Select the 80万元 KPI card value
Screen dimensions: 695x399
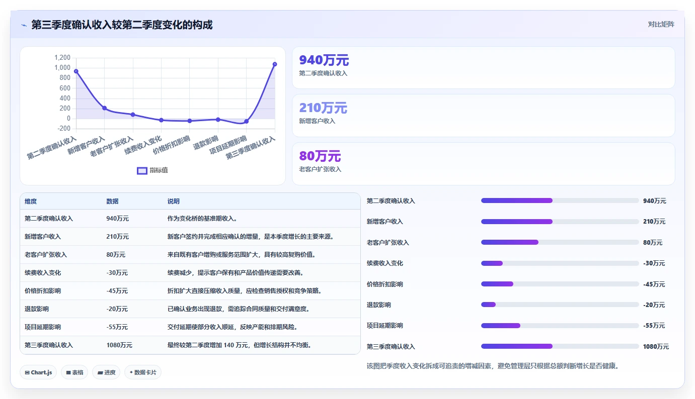(320, 156)
